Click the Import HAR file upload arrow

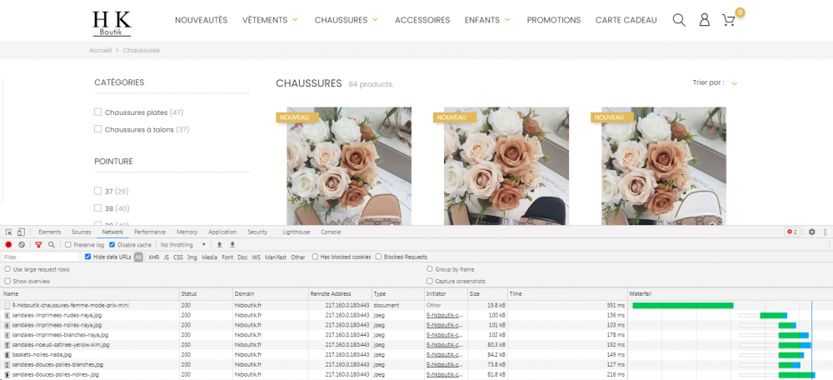tap(219, 245)
